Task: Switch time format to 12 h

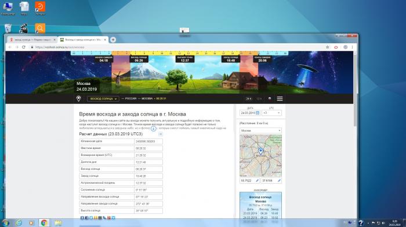Action: [x=259, y=99]
